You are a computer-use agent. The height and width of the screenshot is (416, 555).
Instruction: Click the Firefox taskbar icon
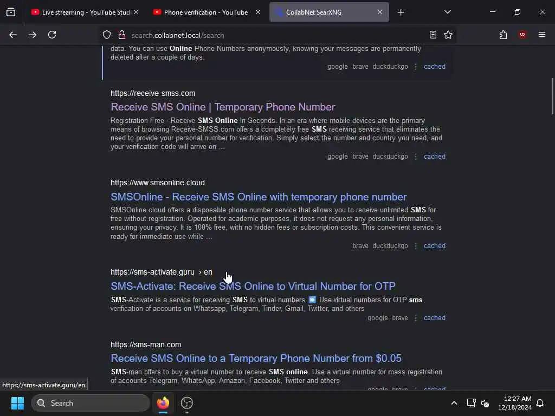pyautogui.click(x=163, y=403)
